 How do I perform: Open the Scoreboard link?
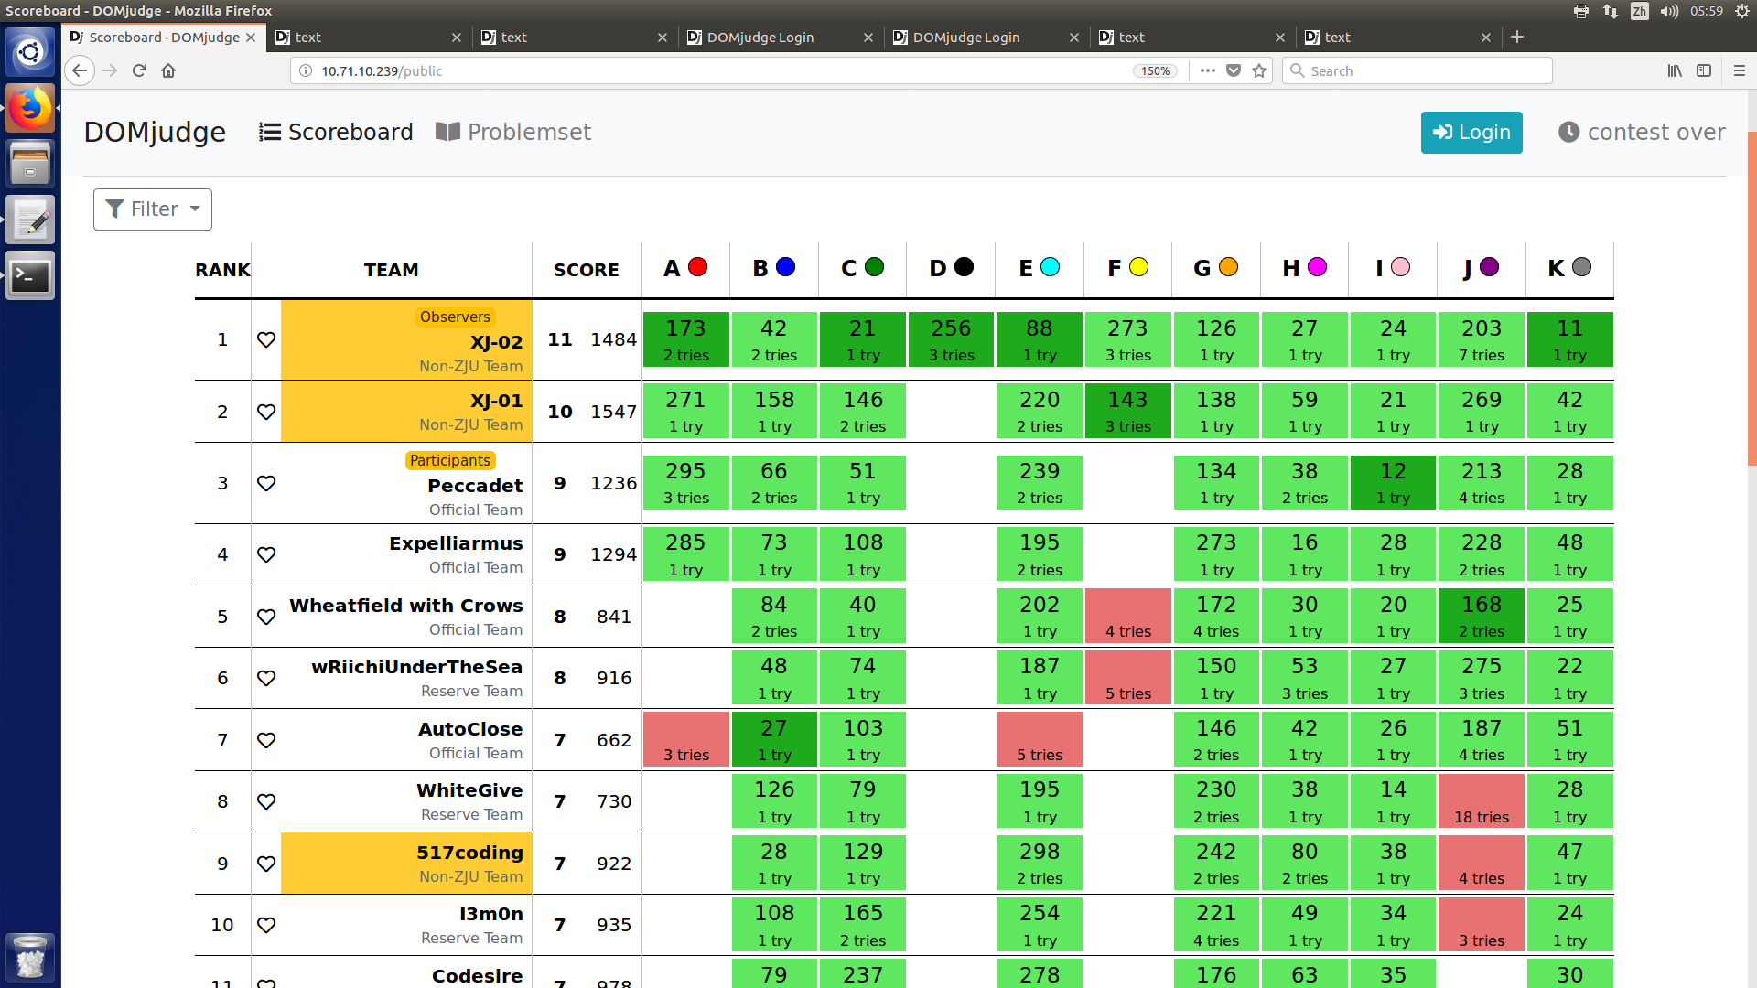coord(336,133)
